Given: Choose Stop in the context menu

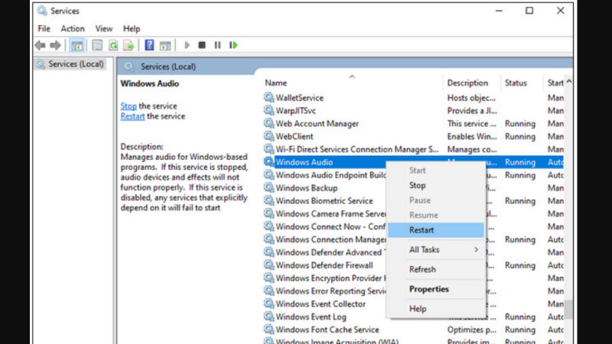Looking at the screenshot, I should coord(435,185).
